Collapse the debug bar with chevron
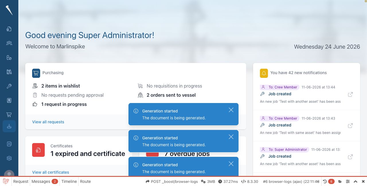 (356, 181)
